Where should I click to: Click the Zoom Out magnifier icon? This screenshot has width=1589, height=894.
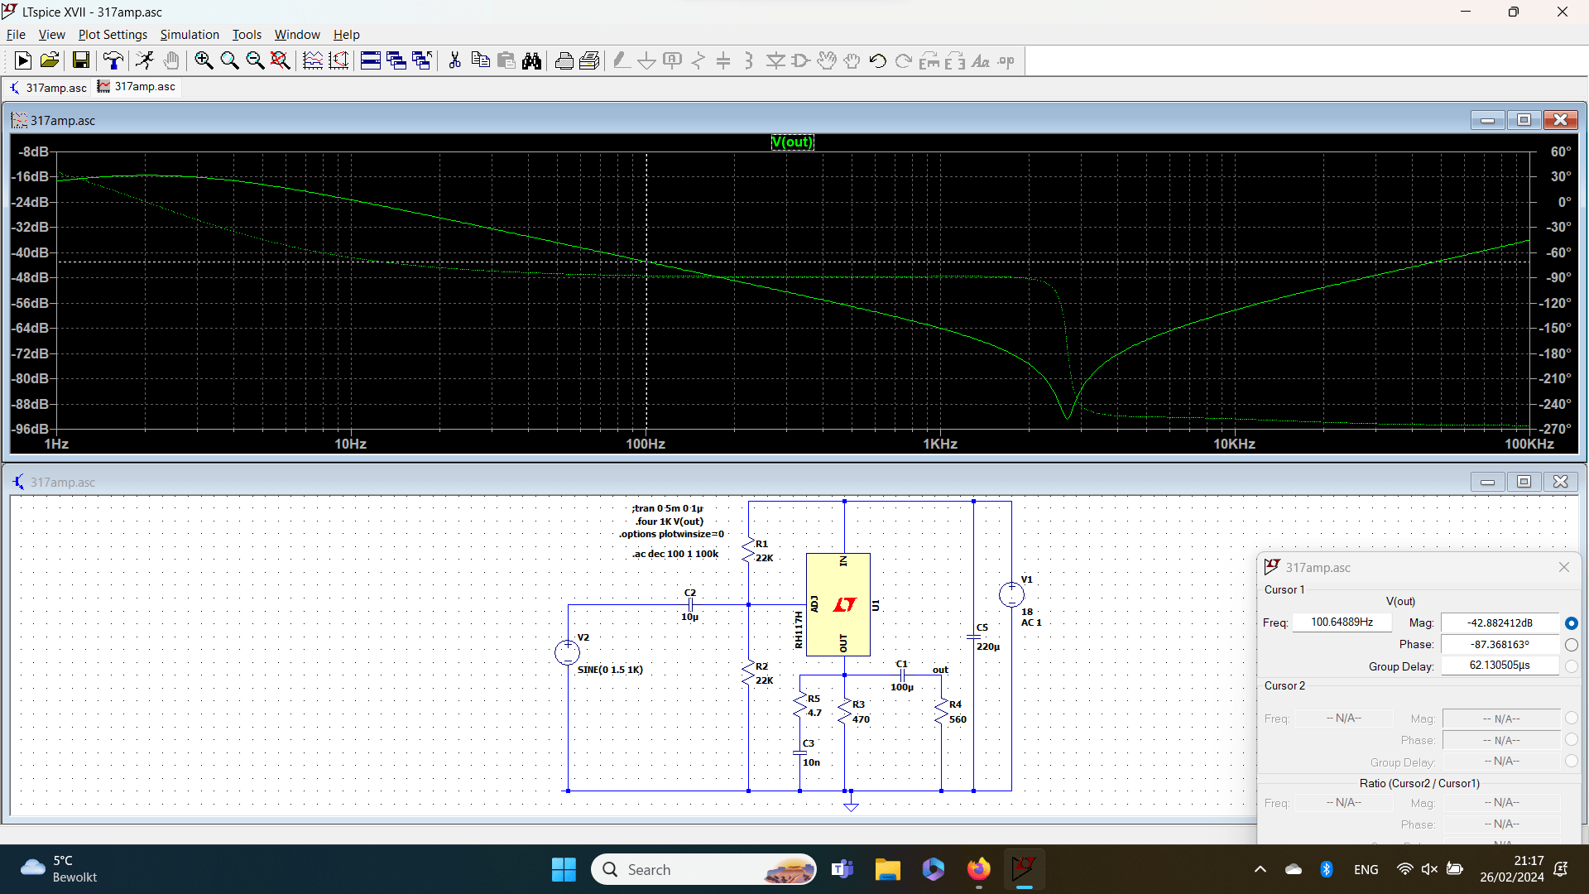pyautogui.click(x=255, y=60)
